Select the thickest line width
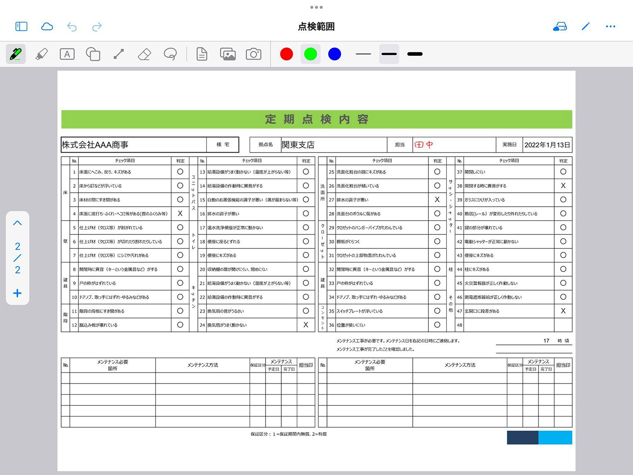Image resolution: width=633 pixels, height=475 pixels. (415, 54)
